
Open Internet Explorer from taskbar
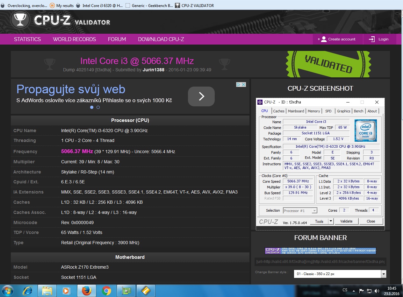pyautogui.click(x=28, y=291)
